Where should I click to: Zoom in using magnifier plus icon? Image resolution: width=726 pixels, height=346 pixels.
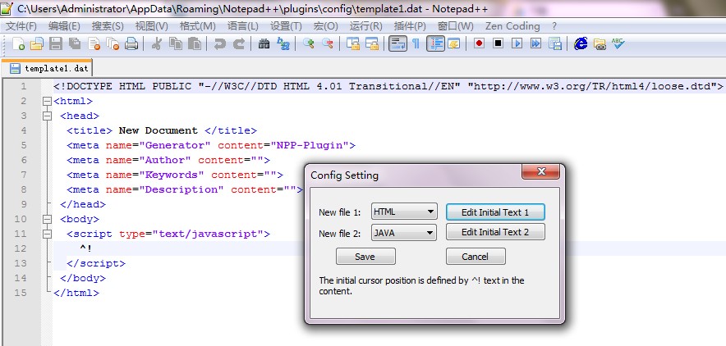coord(308,44)
